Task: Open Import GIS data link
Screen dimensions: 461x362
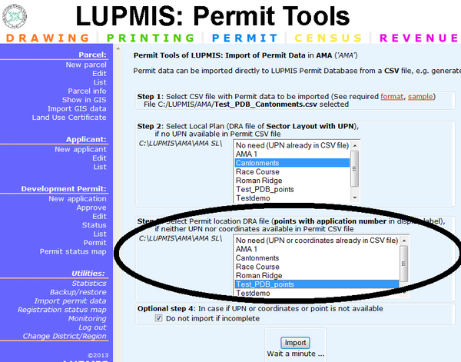Action: coord(77,109)
